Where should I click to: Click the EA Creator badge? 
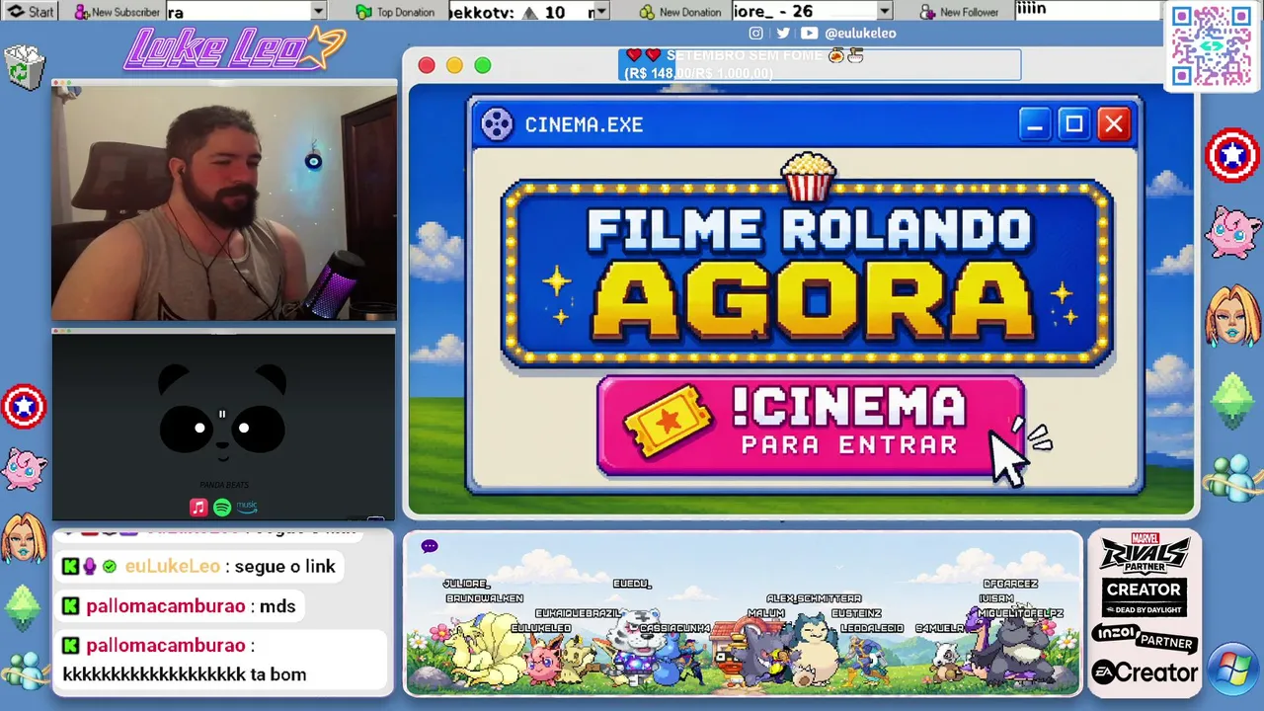coord(1145,672)
